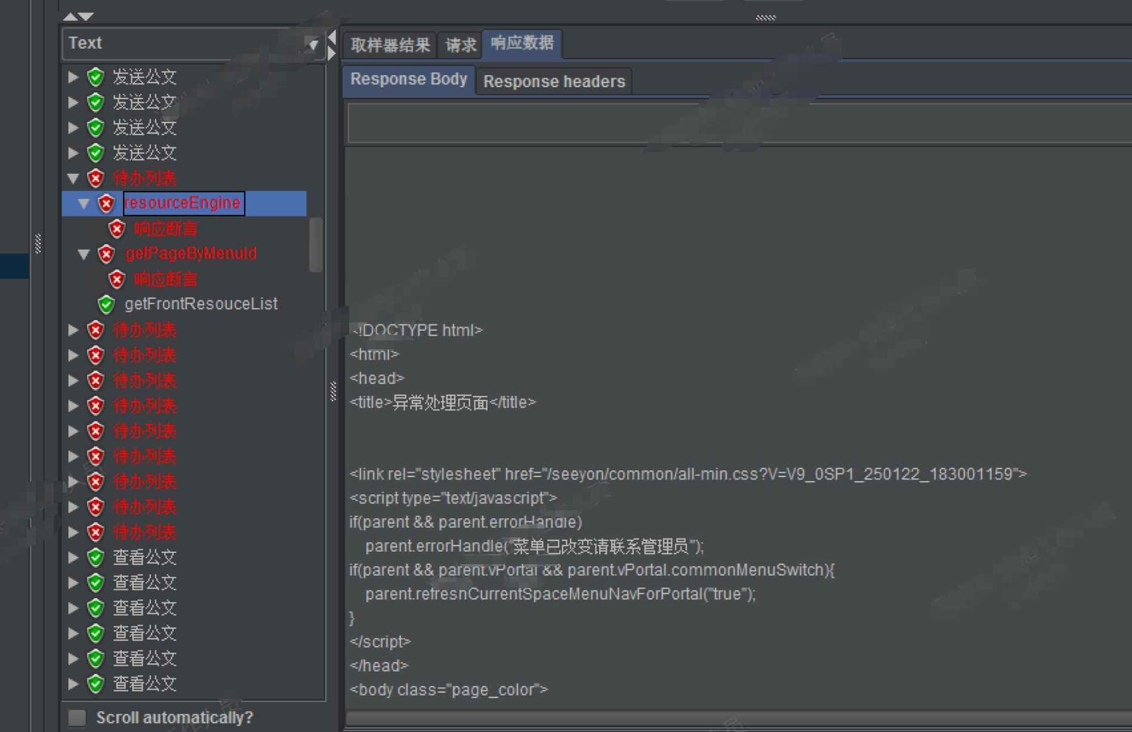Screen dimensions: 1132x732
Task: Click the green shield of the last 查看公文 row
Action: click(x=96, y=684)
